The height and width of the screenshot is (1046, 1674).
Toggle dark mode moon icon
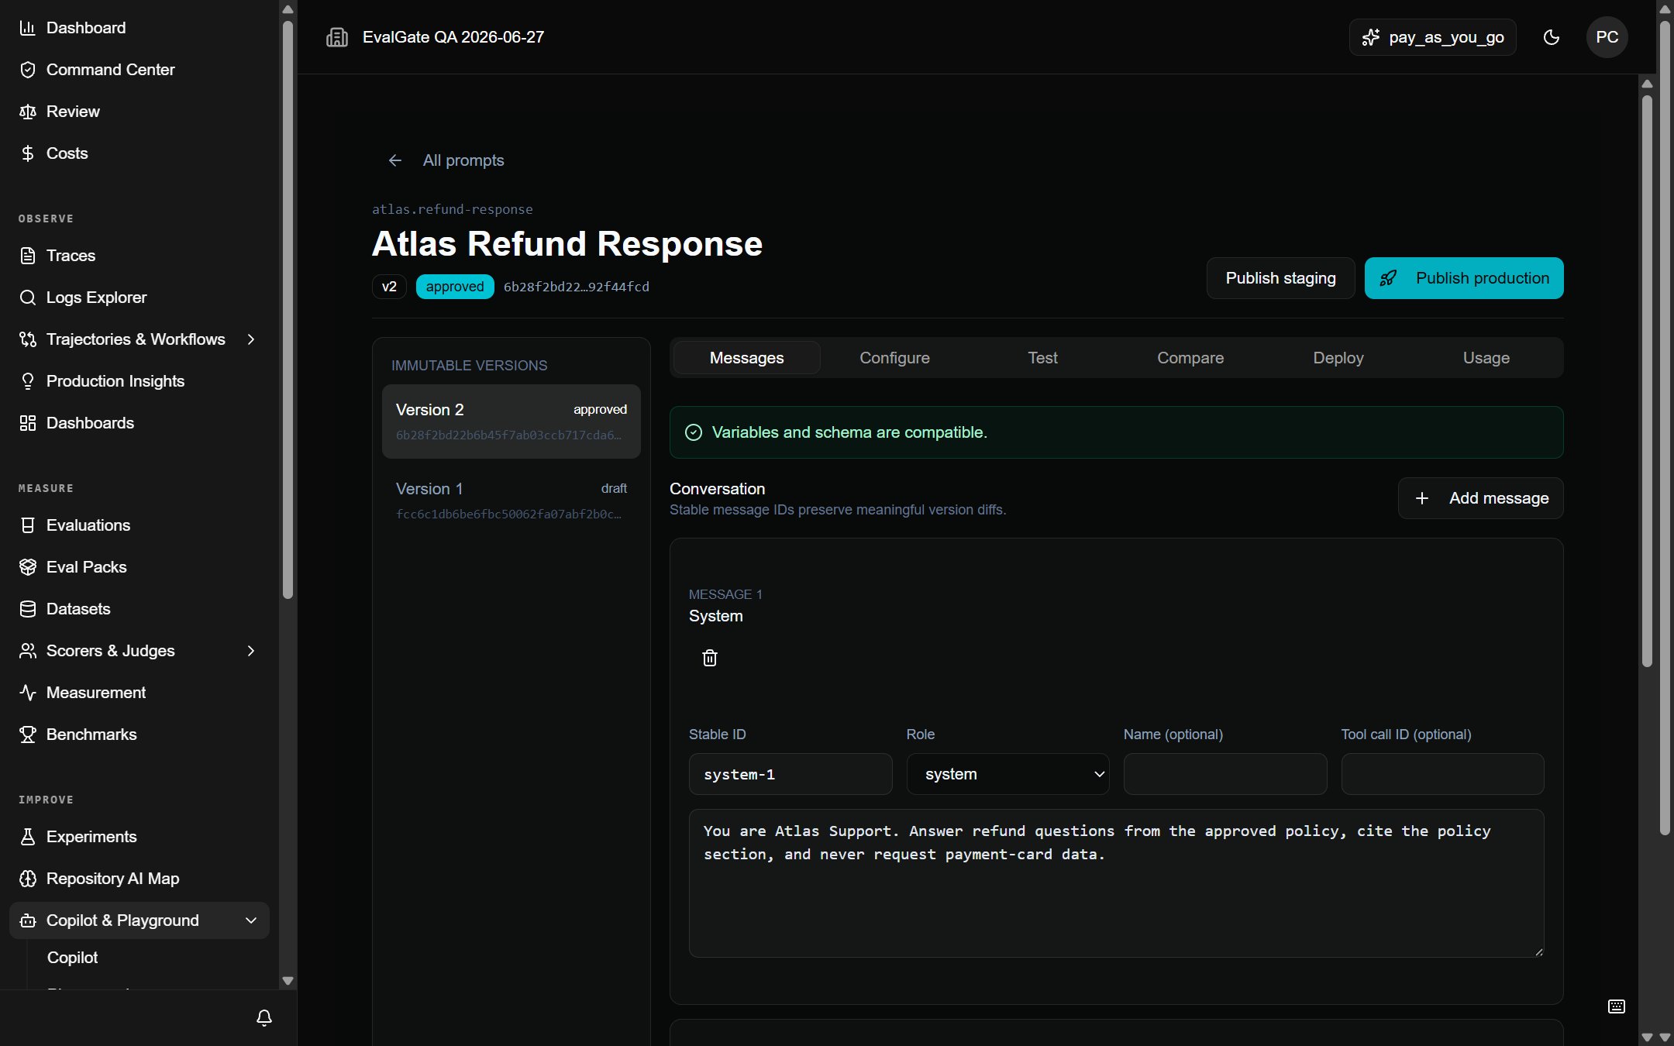(x=1551, y=37)
